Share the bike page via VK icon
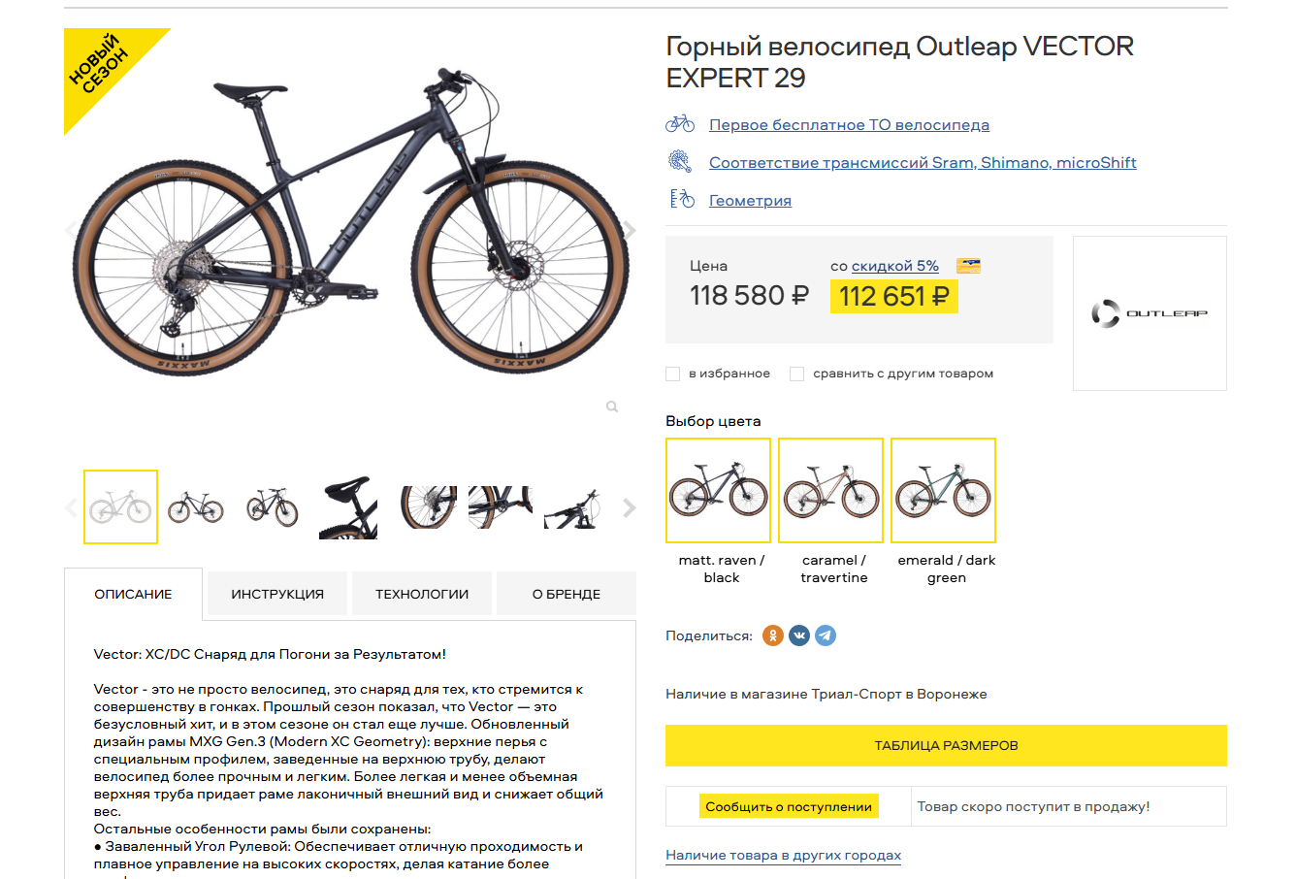 click(799, 635)
